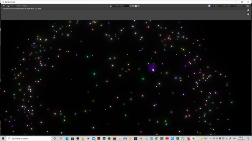Open the Slot 1 dropdown
This screenshot has width=252, height=141.
tap(218, 6)
